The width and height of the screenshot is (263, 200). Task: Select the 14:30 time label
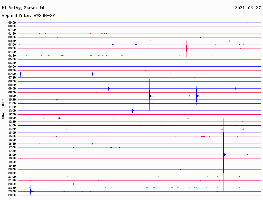coord(12,129)
